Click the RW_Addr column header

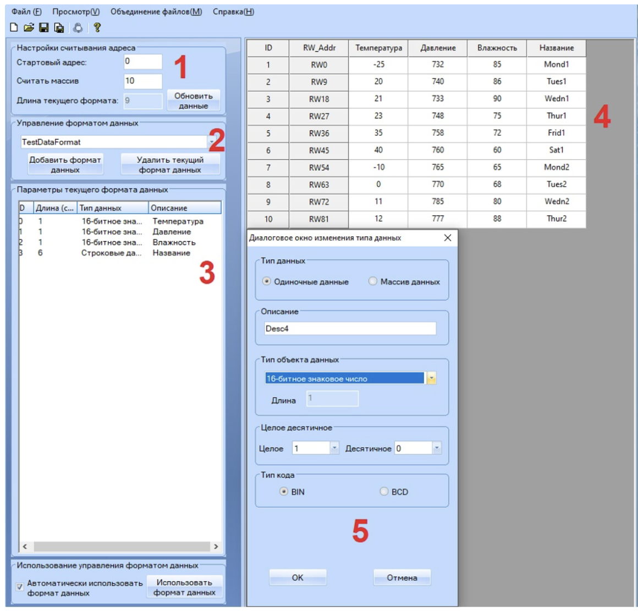click(319, 48)
